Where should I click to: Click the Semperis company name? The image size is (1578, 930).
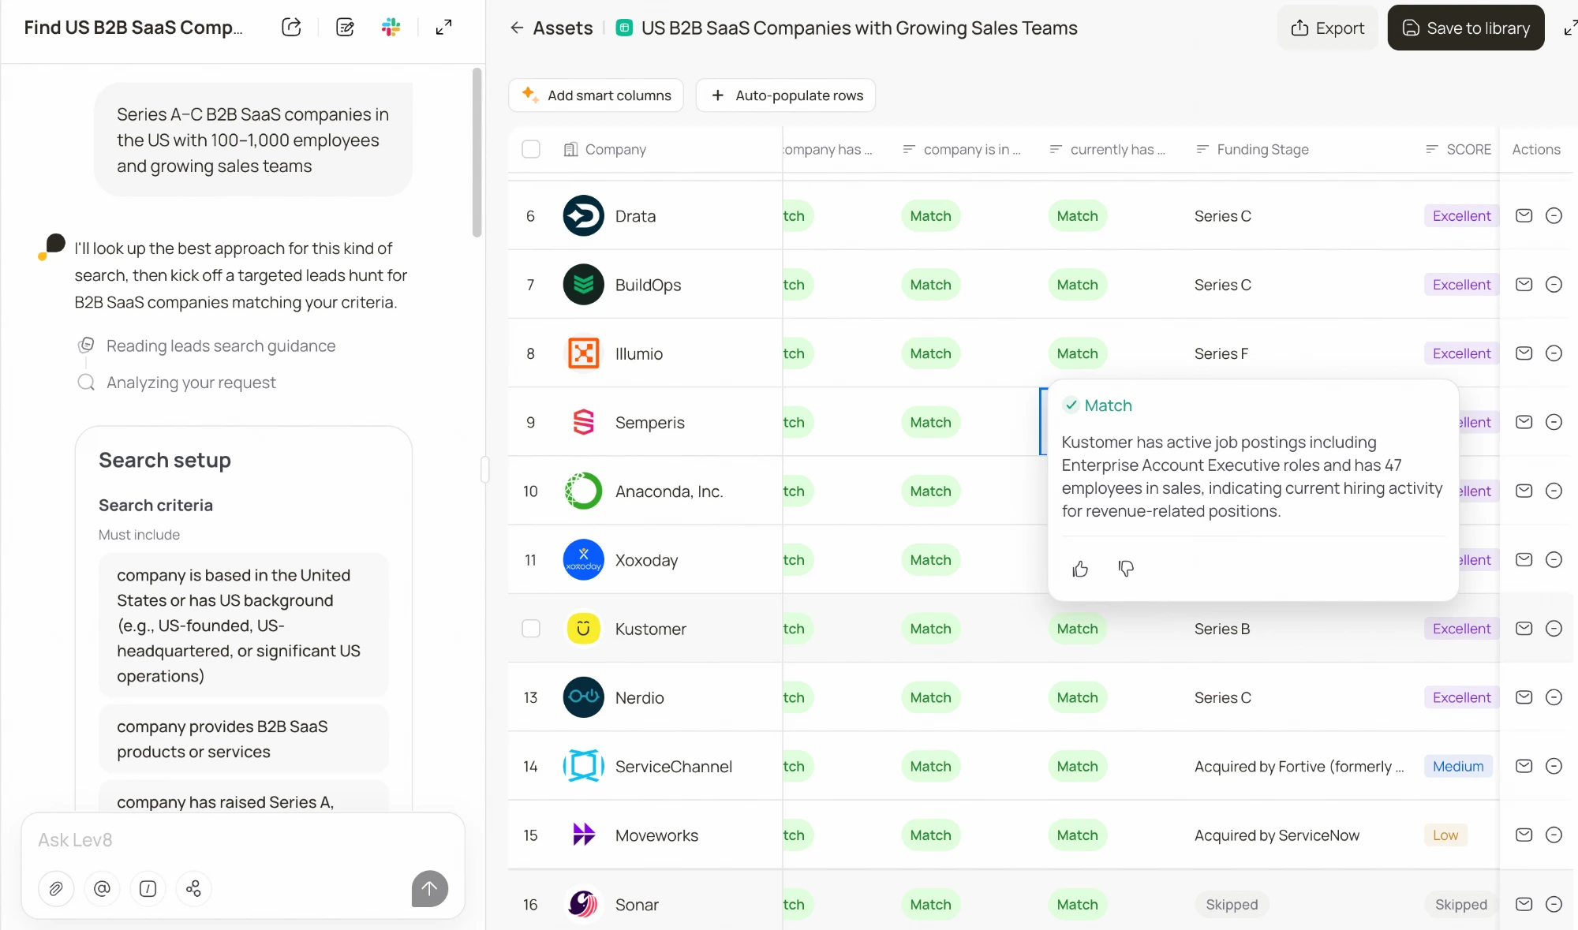(x=649, y=422)
